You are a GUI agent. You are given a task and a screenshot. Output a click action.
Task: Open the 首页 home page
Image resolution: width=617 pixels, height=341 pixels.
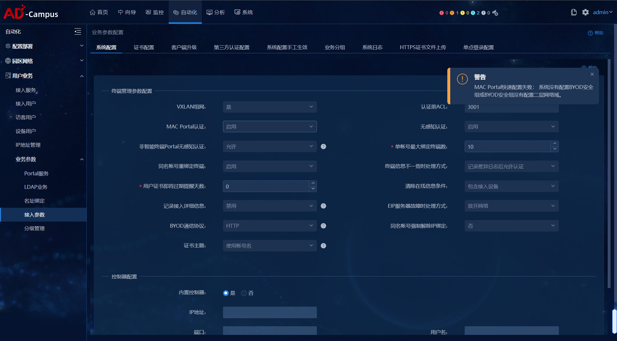coord(99,12)
